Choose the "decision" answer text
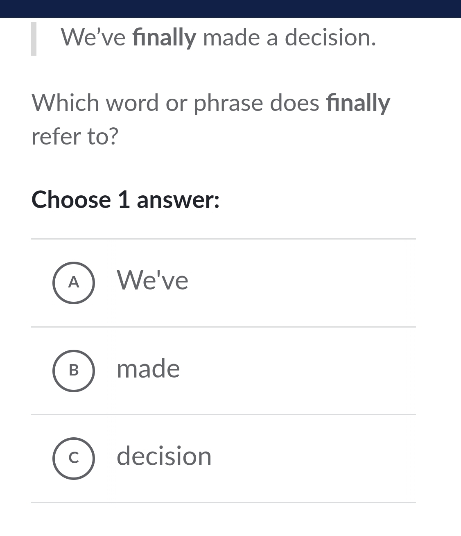Viewport: 461px width, 536px height. (164, 456)
